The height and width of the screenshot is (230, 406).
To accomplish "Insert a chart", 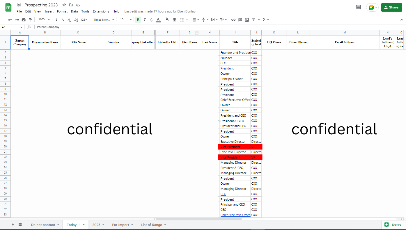I will 247,20.
